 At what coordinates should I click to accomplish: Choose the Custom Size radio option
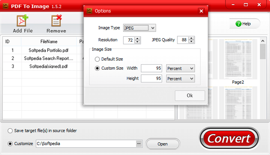coord(97,68)
